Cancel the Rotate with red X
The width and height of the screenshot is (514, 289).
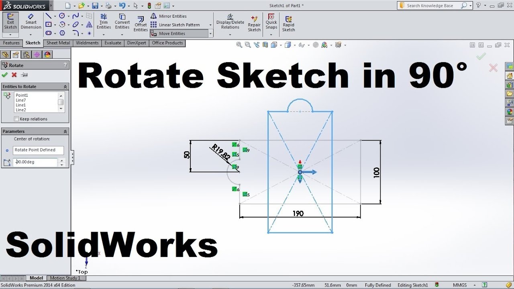pos(14,75)
